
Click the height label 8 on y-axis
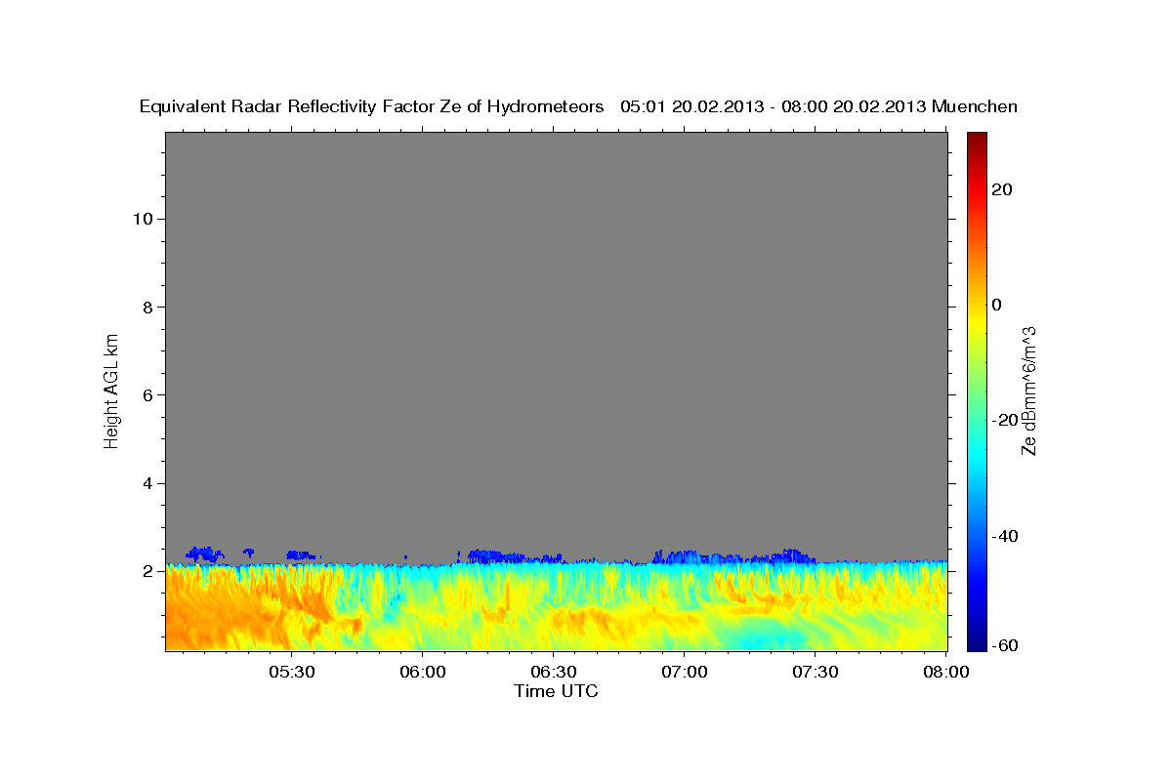point(146,307)
